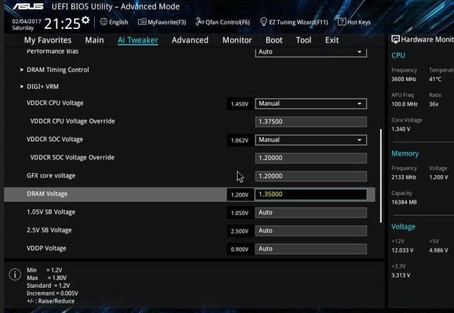
Task: Select the VDDP Voltage label
Action: [x=46, y=248]
